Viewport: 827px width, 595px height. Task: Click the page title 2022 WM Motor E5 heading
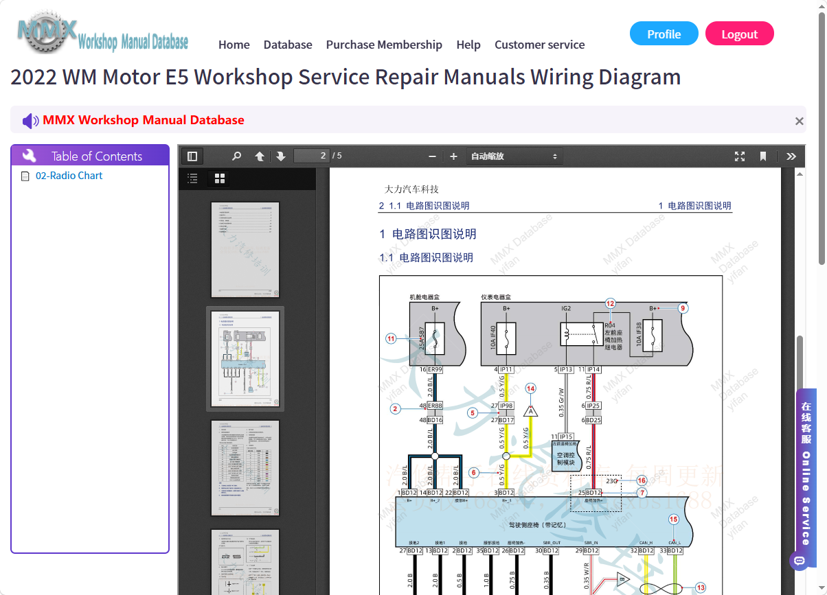point(345,77)
